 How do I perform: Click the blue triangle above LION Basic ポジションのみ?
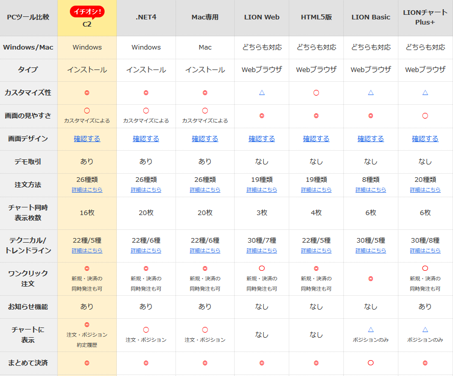click(x=371, y=330)
